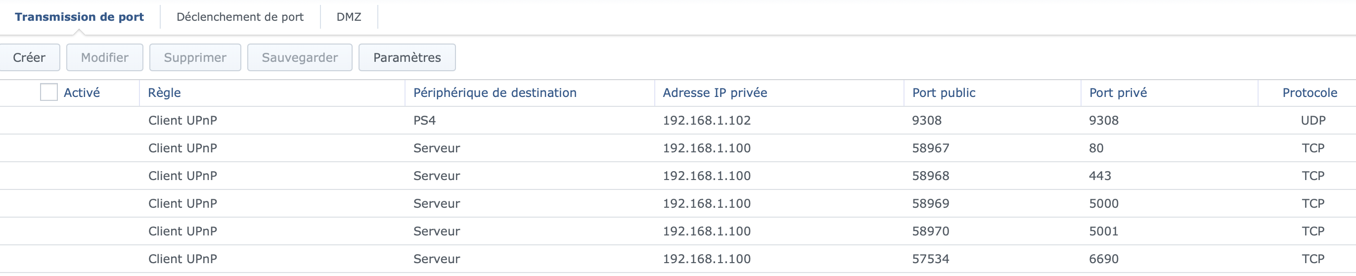
Task: Select the PS4 rule row
Action: point(424,121)
